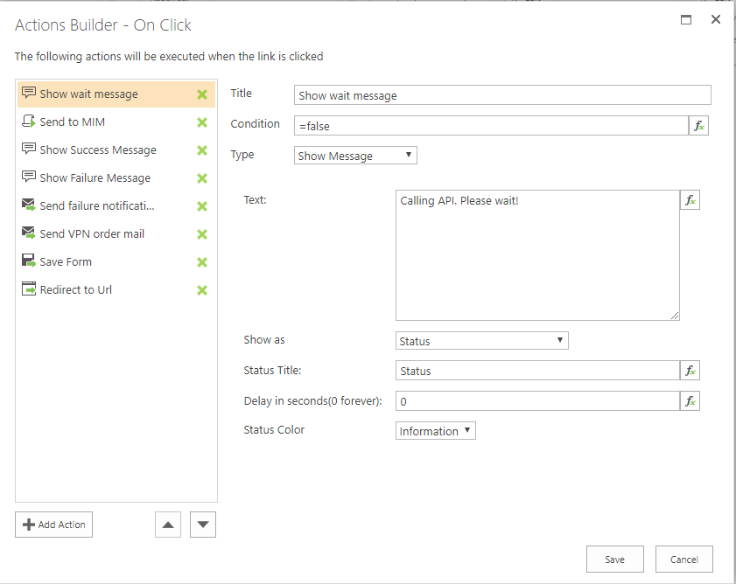
Task: Move selected action up
Action: tap(168, 525)
